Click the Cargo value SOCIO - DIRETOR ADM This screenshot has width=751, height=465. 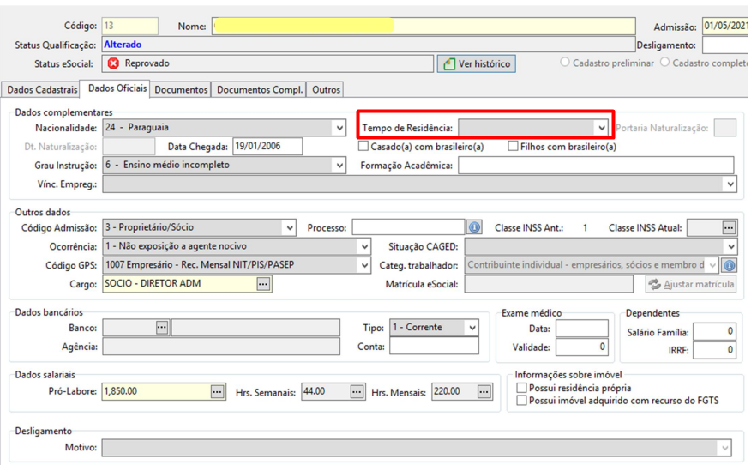153,283
